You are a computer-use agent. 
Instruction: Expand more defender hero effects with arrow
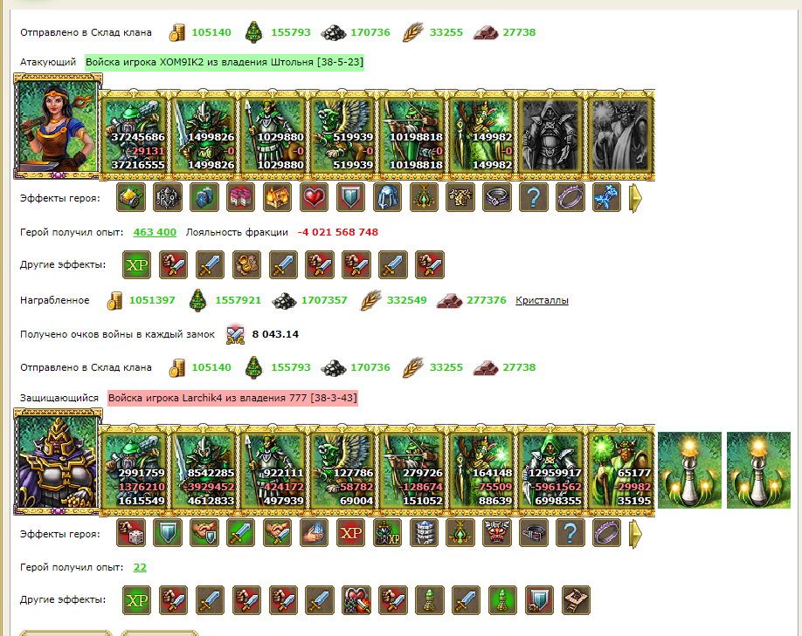[635, 534]
